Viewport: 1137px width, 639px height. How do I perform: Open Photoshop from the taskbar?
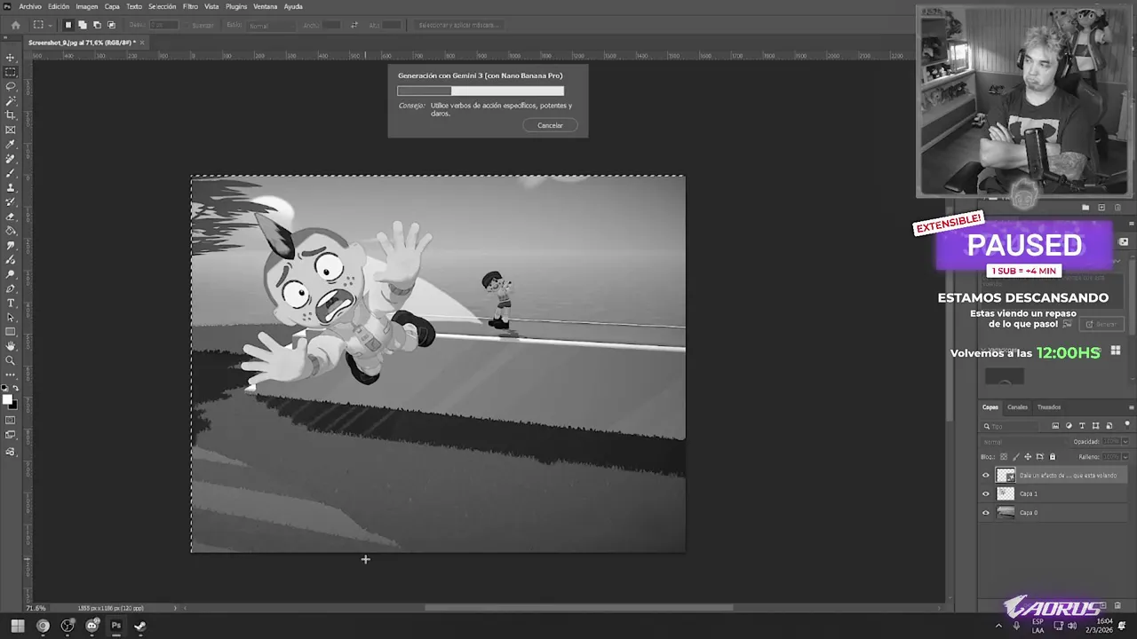pos(115,626)
